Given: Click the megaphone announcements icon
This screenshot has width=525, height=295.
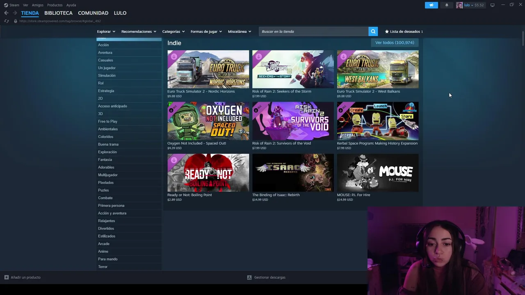Looking at the screenshot, I should point(431,5).
